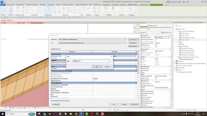Open the Крыши (1) filter dropdown

pos(160,33)
